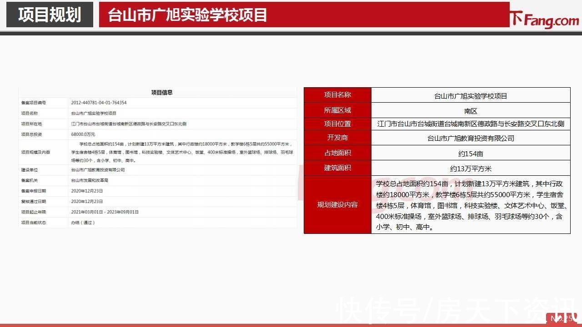Click the filing number 2012-440781-04-01-764354
Screen dimensions: 582x327
[x=99, y=103]
